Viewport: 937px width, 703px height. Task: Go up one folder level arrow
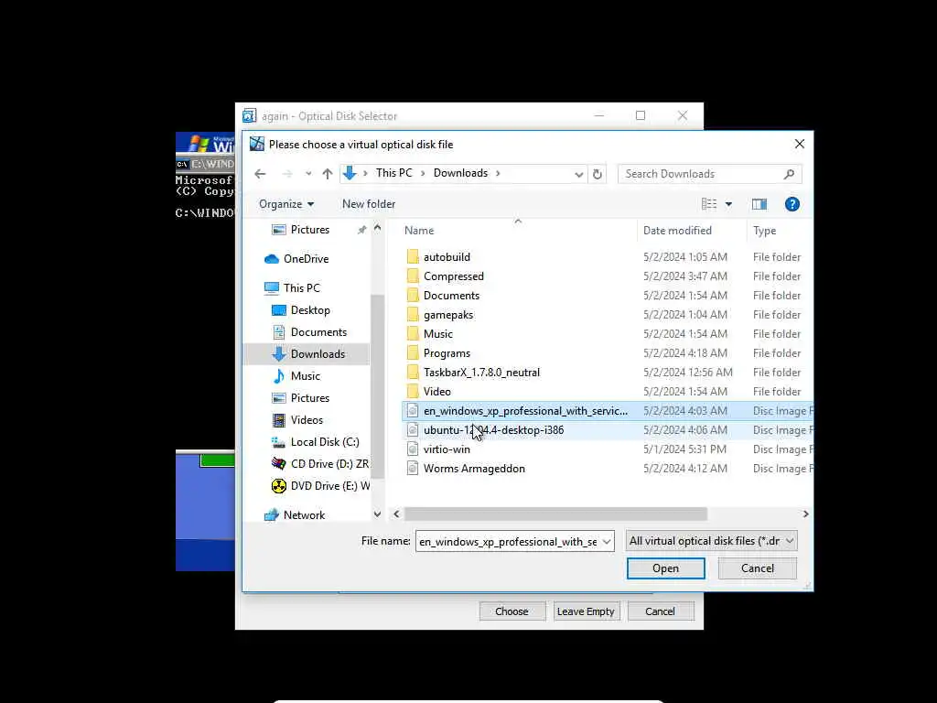(327, 174)
